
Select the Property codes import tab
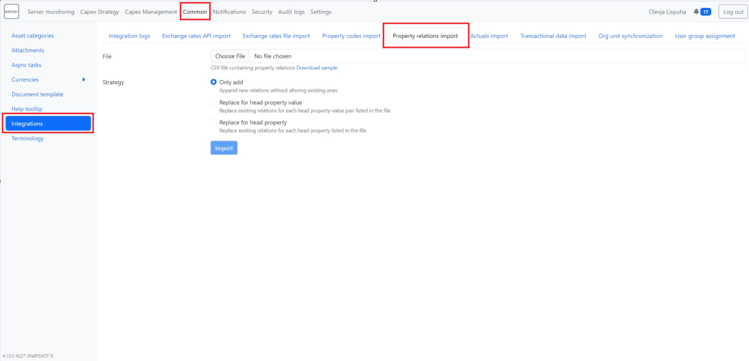point(351,36)
